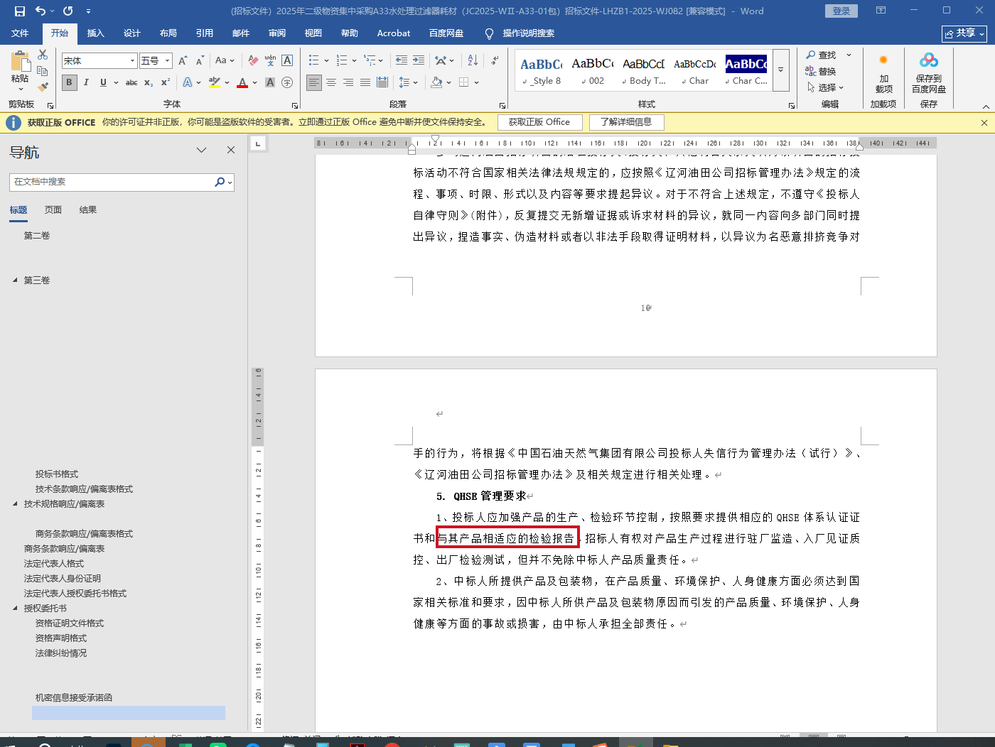Collapse the 授权委托书 heading in navigation
This screenshot has width=995, height=747.
pyautogui.click(x=15, y=609)
